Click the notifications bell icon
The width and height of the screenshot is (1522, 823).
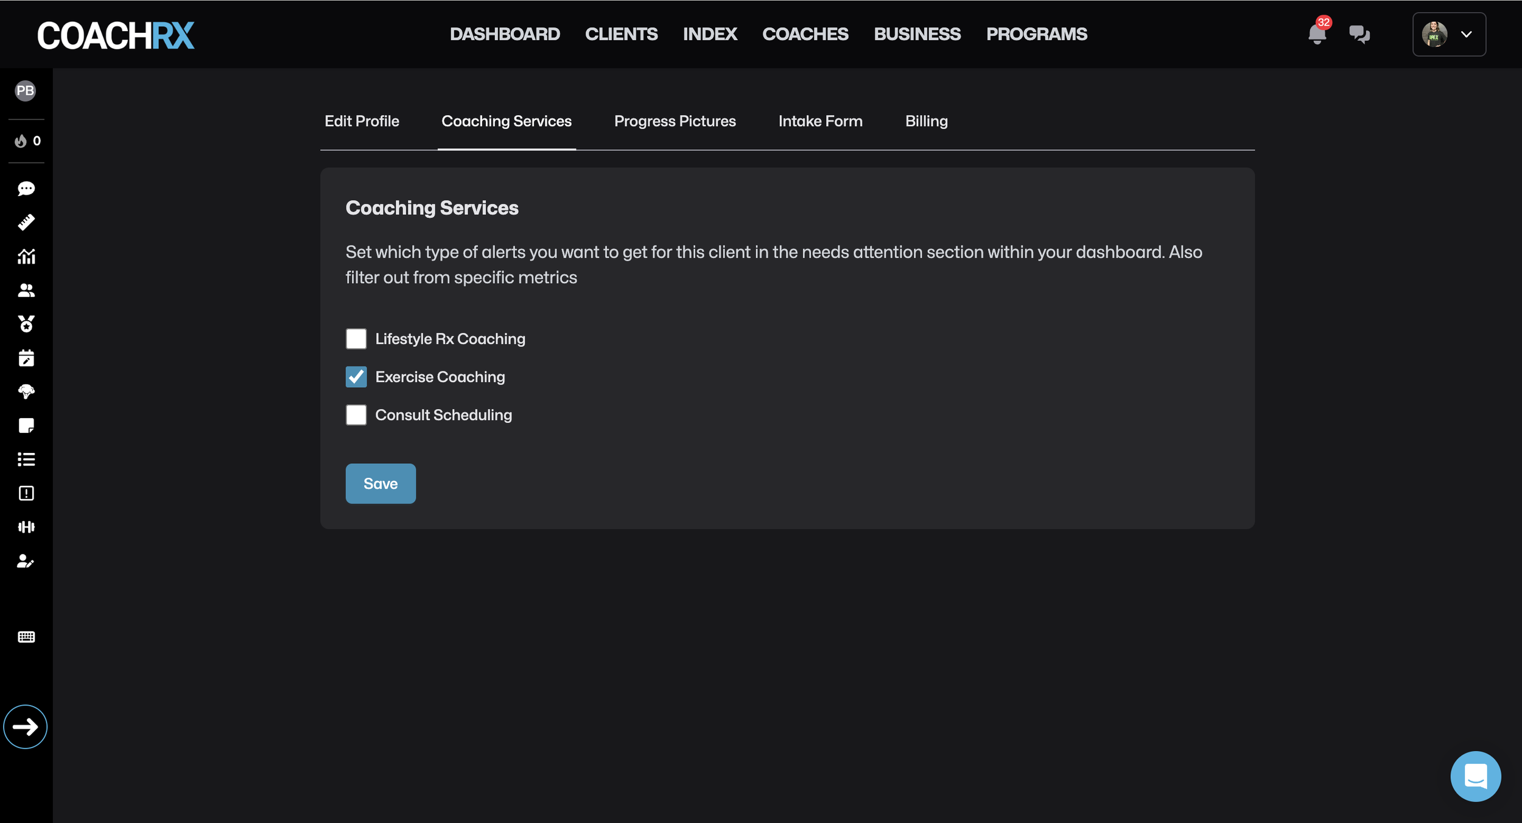point(1317,34)
